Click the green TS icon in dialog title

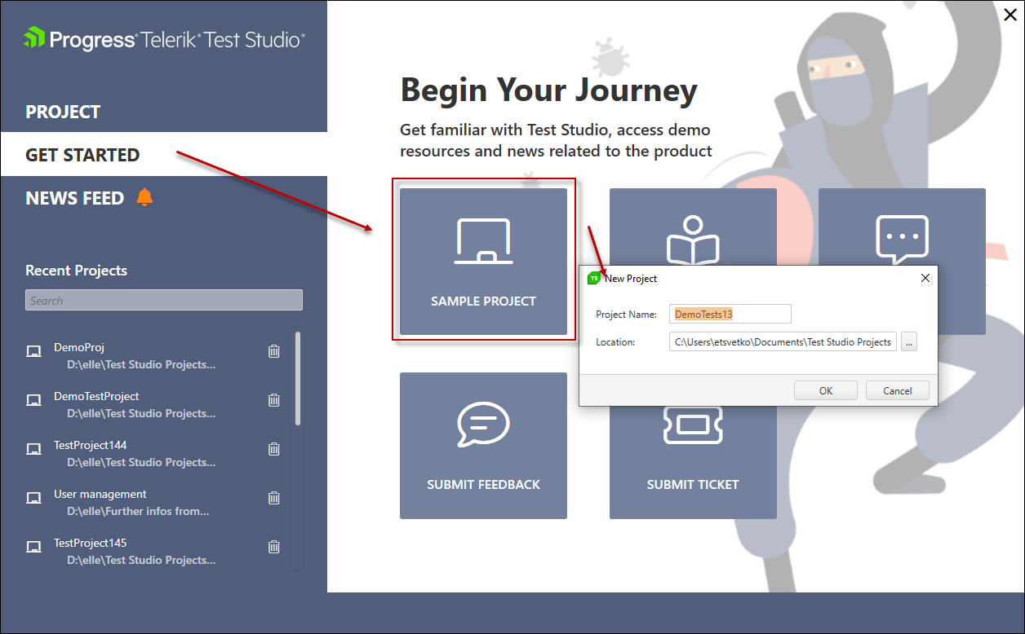(593, 278)
